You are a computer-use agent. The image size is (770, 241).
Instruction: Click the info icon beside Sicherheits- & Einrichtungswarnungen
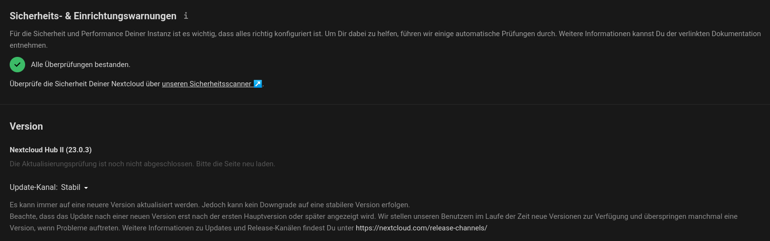pos(186,16)
